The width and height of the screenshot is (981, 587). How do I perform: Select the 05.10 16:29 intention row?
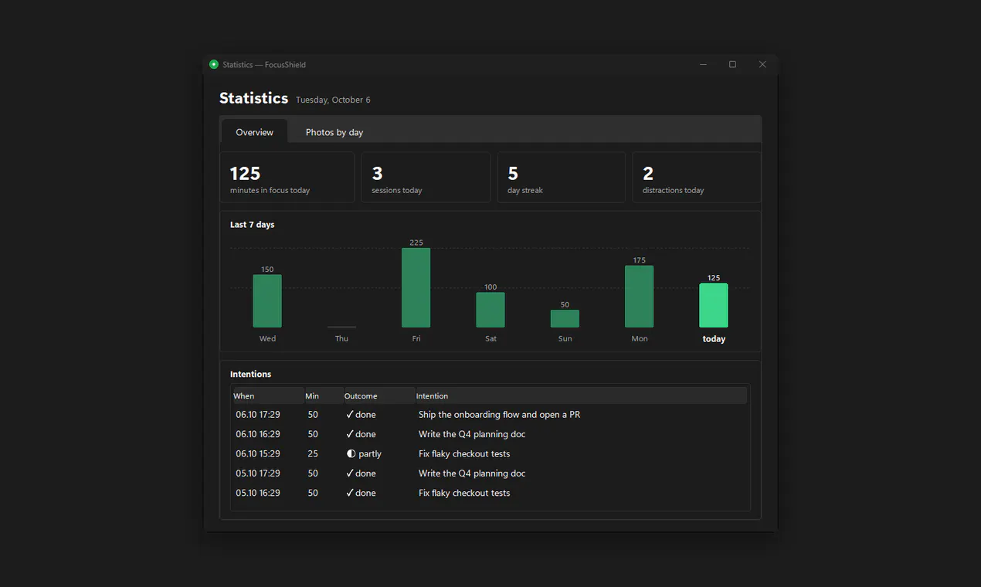[490, 493]
